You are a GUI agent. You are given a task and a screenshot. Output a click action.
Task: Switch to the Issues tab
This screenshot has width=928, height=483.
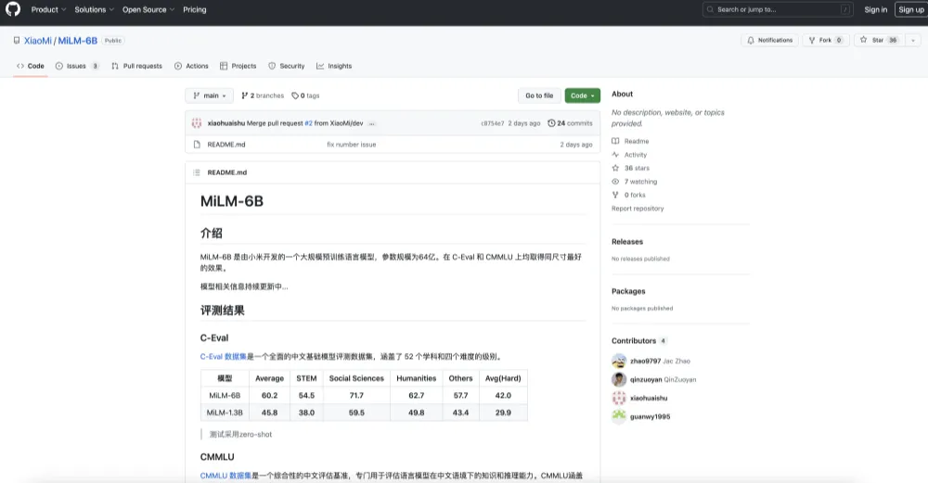(77, 66)
